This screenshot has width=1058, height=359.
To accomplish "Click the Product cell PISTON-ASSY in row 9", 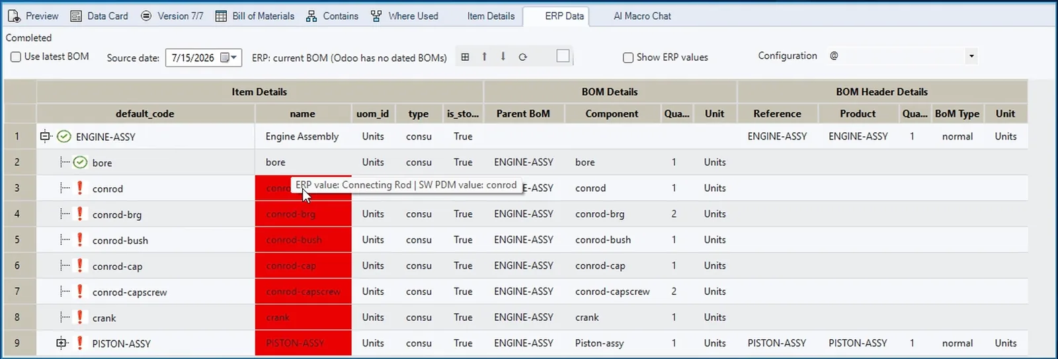I will tap(858, 343).
